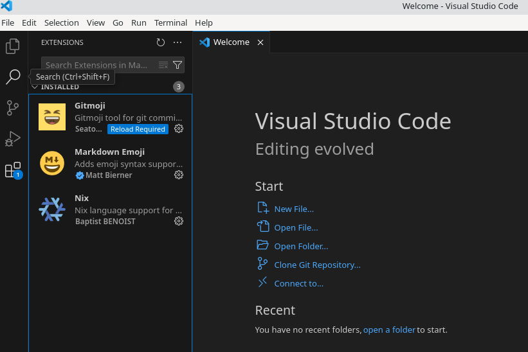Screen dimensions: 528x352
Task: Open the Edit menu
Action: click(29, 23)
